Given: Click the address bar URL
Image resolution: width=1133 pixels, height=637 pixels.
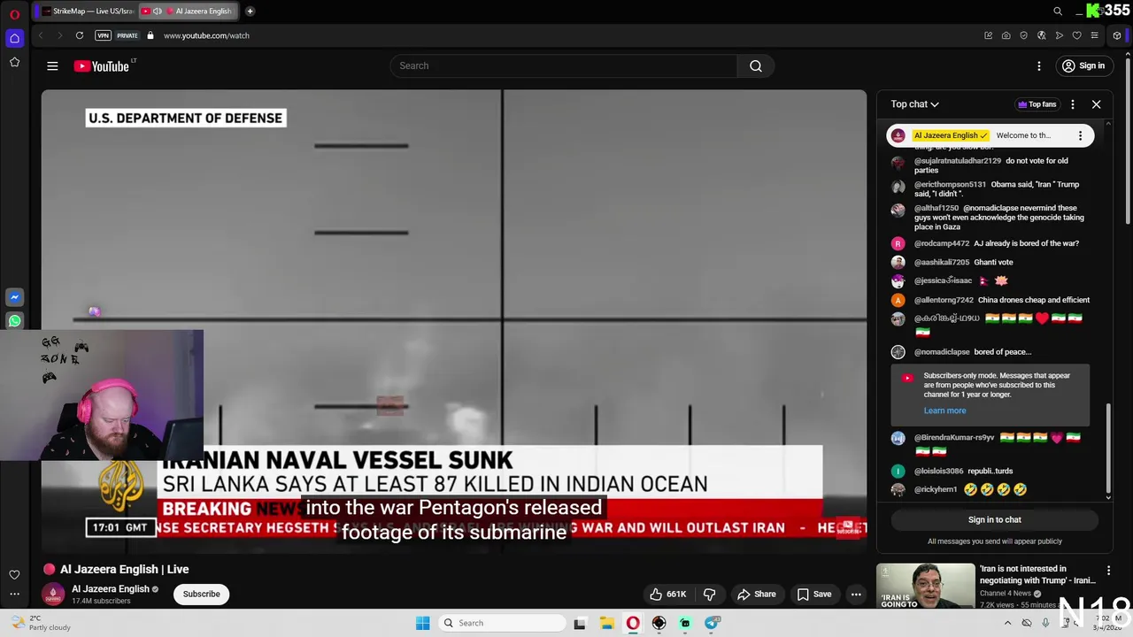Looking at the screenshot, I should (x=206, y=35).
